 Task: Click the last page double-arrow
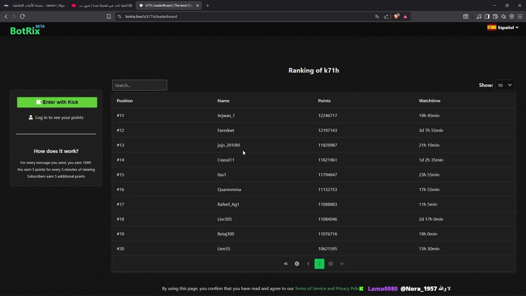[341, 264]
